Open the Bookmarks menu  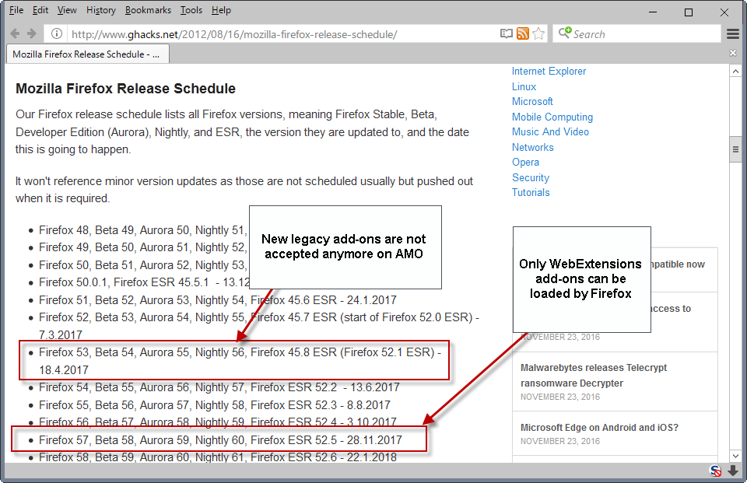click(148, 10)
